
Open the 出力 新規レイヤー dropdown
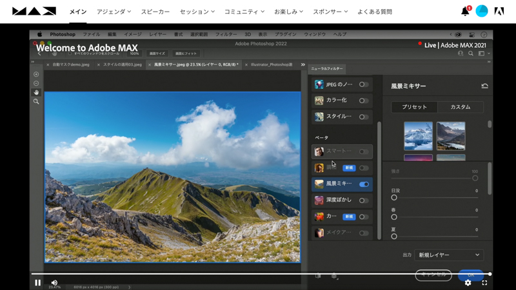(x=449, y=255)
